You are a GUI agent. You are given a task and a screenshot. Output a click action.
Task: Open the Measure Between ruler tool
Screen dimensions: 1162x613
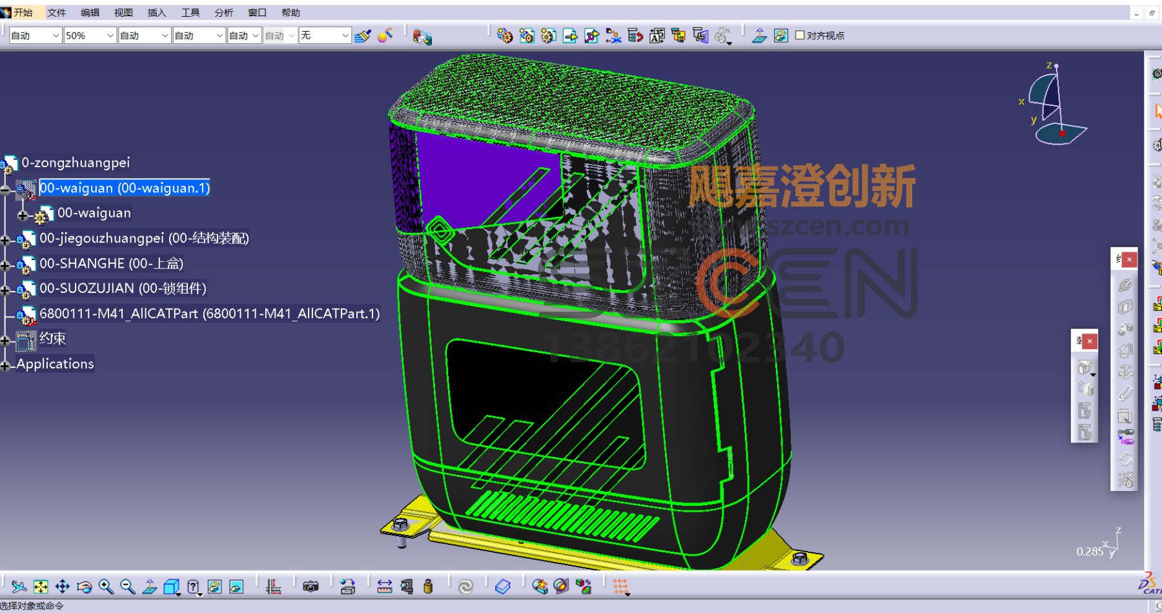click(x=385, y=587)
